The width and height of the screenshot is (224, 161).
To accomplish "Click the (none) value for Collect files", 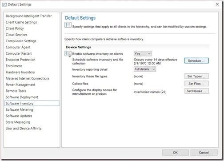I will coord(138,84).
